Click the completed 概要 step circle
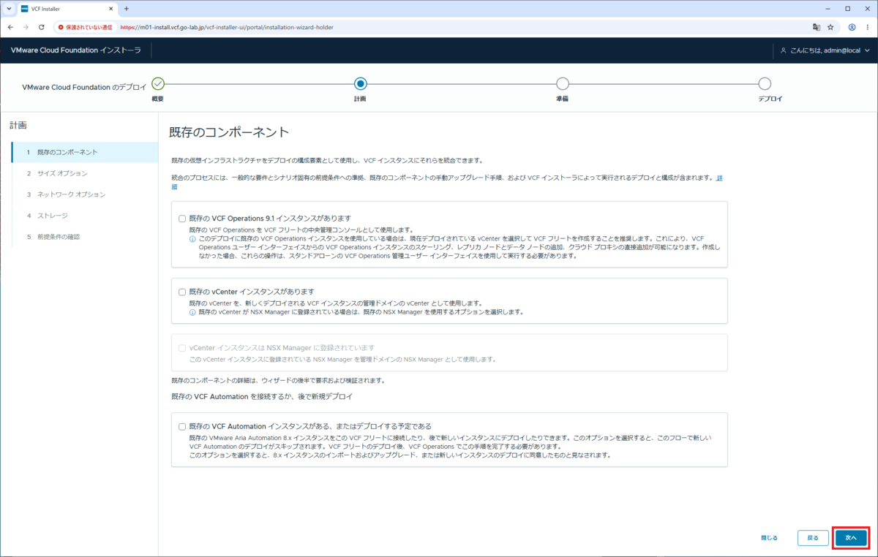 158,84
